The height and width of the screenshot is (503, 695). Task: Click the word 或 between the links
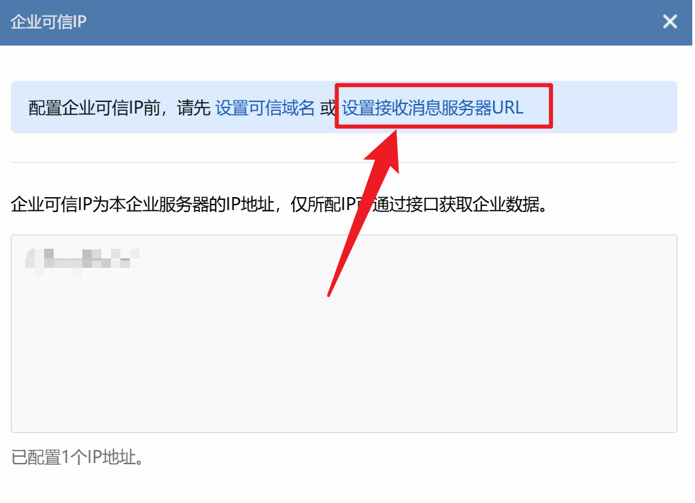coord(328,107)
